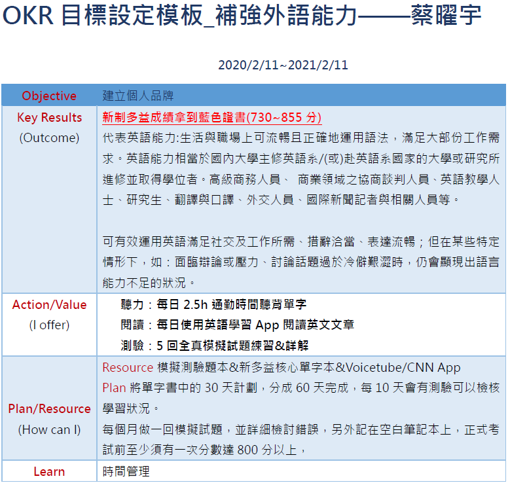Viewport: 510px width, 485px height.
Task: Click the line starting '試前至少須有一次分數達 800 分'
Action: [204, 450]
